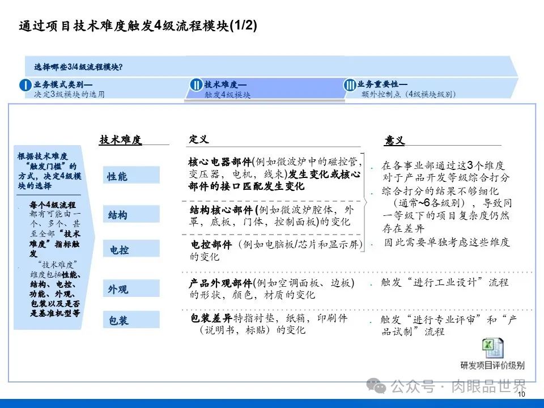Click the 触发“进行专业评审” text
The width and height of the screenshot is (544, 408).
(449, 325)
